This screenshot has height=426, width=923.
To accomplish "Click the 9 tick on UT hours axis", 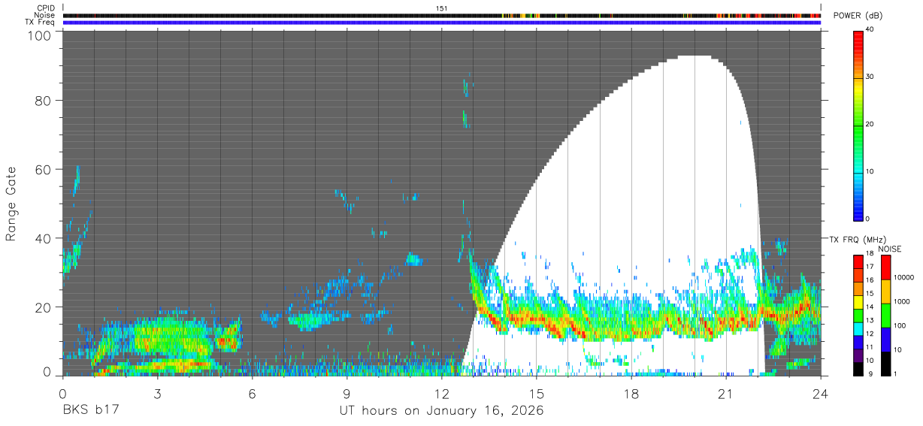I will 347,394.
